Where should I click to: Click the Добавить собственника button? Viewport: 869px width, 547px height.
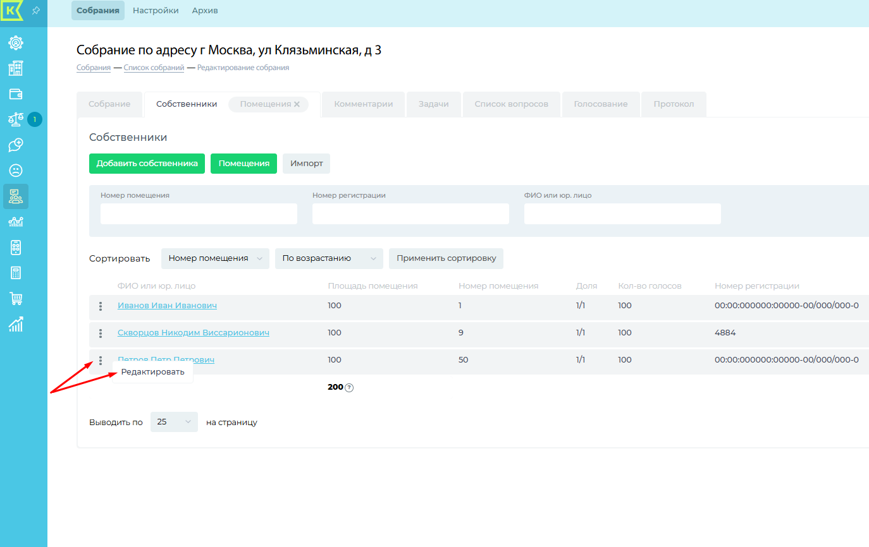click(x=147, y=164)
